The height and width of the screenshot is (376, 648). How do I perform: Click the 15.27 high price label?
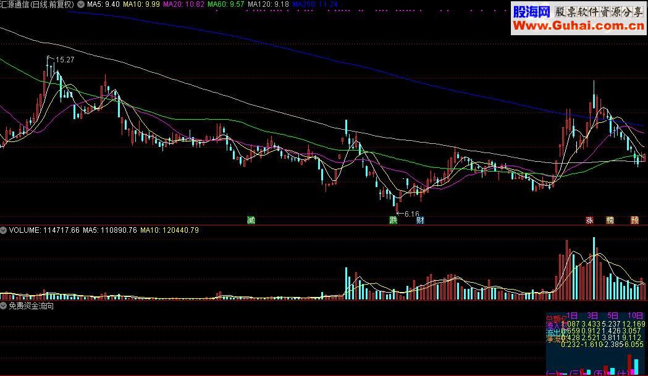pos(65,60)
